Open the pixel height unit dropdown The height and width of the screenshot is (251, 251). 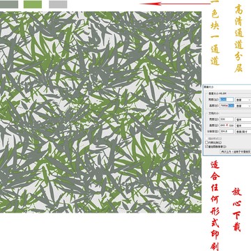(x=243, y=106)
